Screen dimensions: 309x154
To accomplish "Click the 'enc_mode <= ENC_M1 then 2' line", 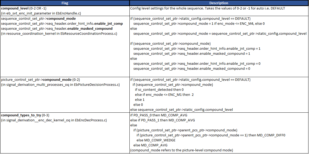I will click(x=164, y=95).
